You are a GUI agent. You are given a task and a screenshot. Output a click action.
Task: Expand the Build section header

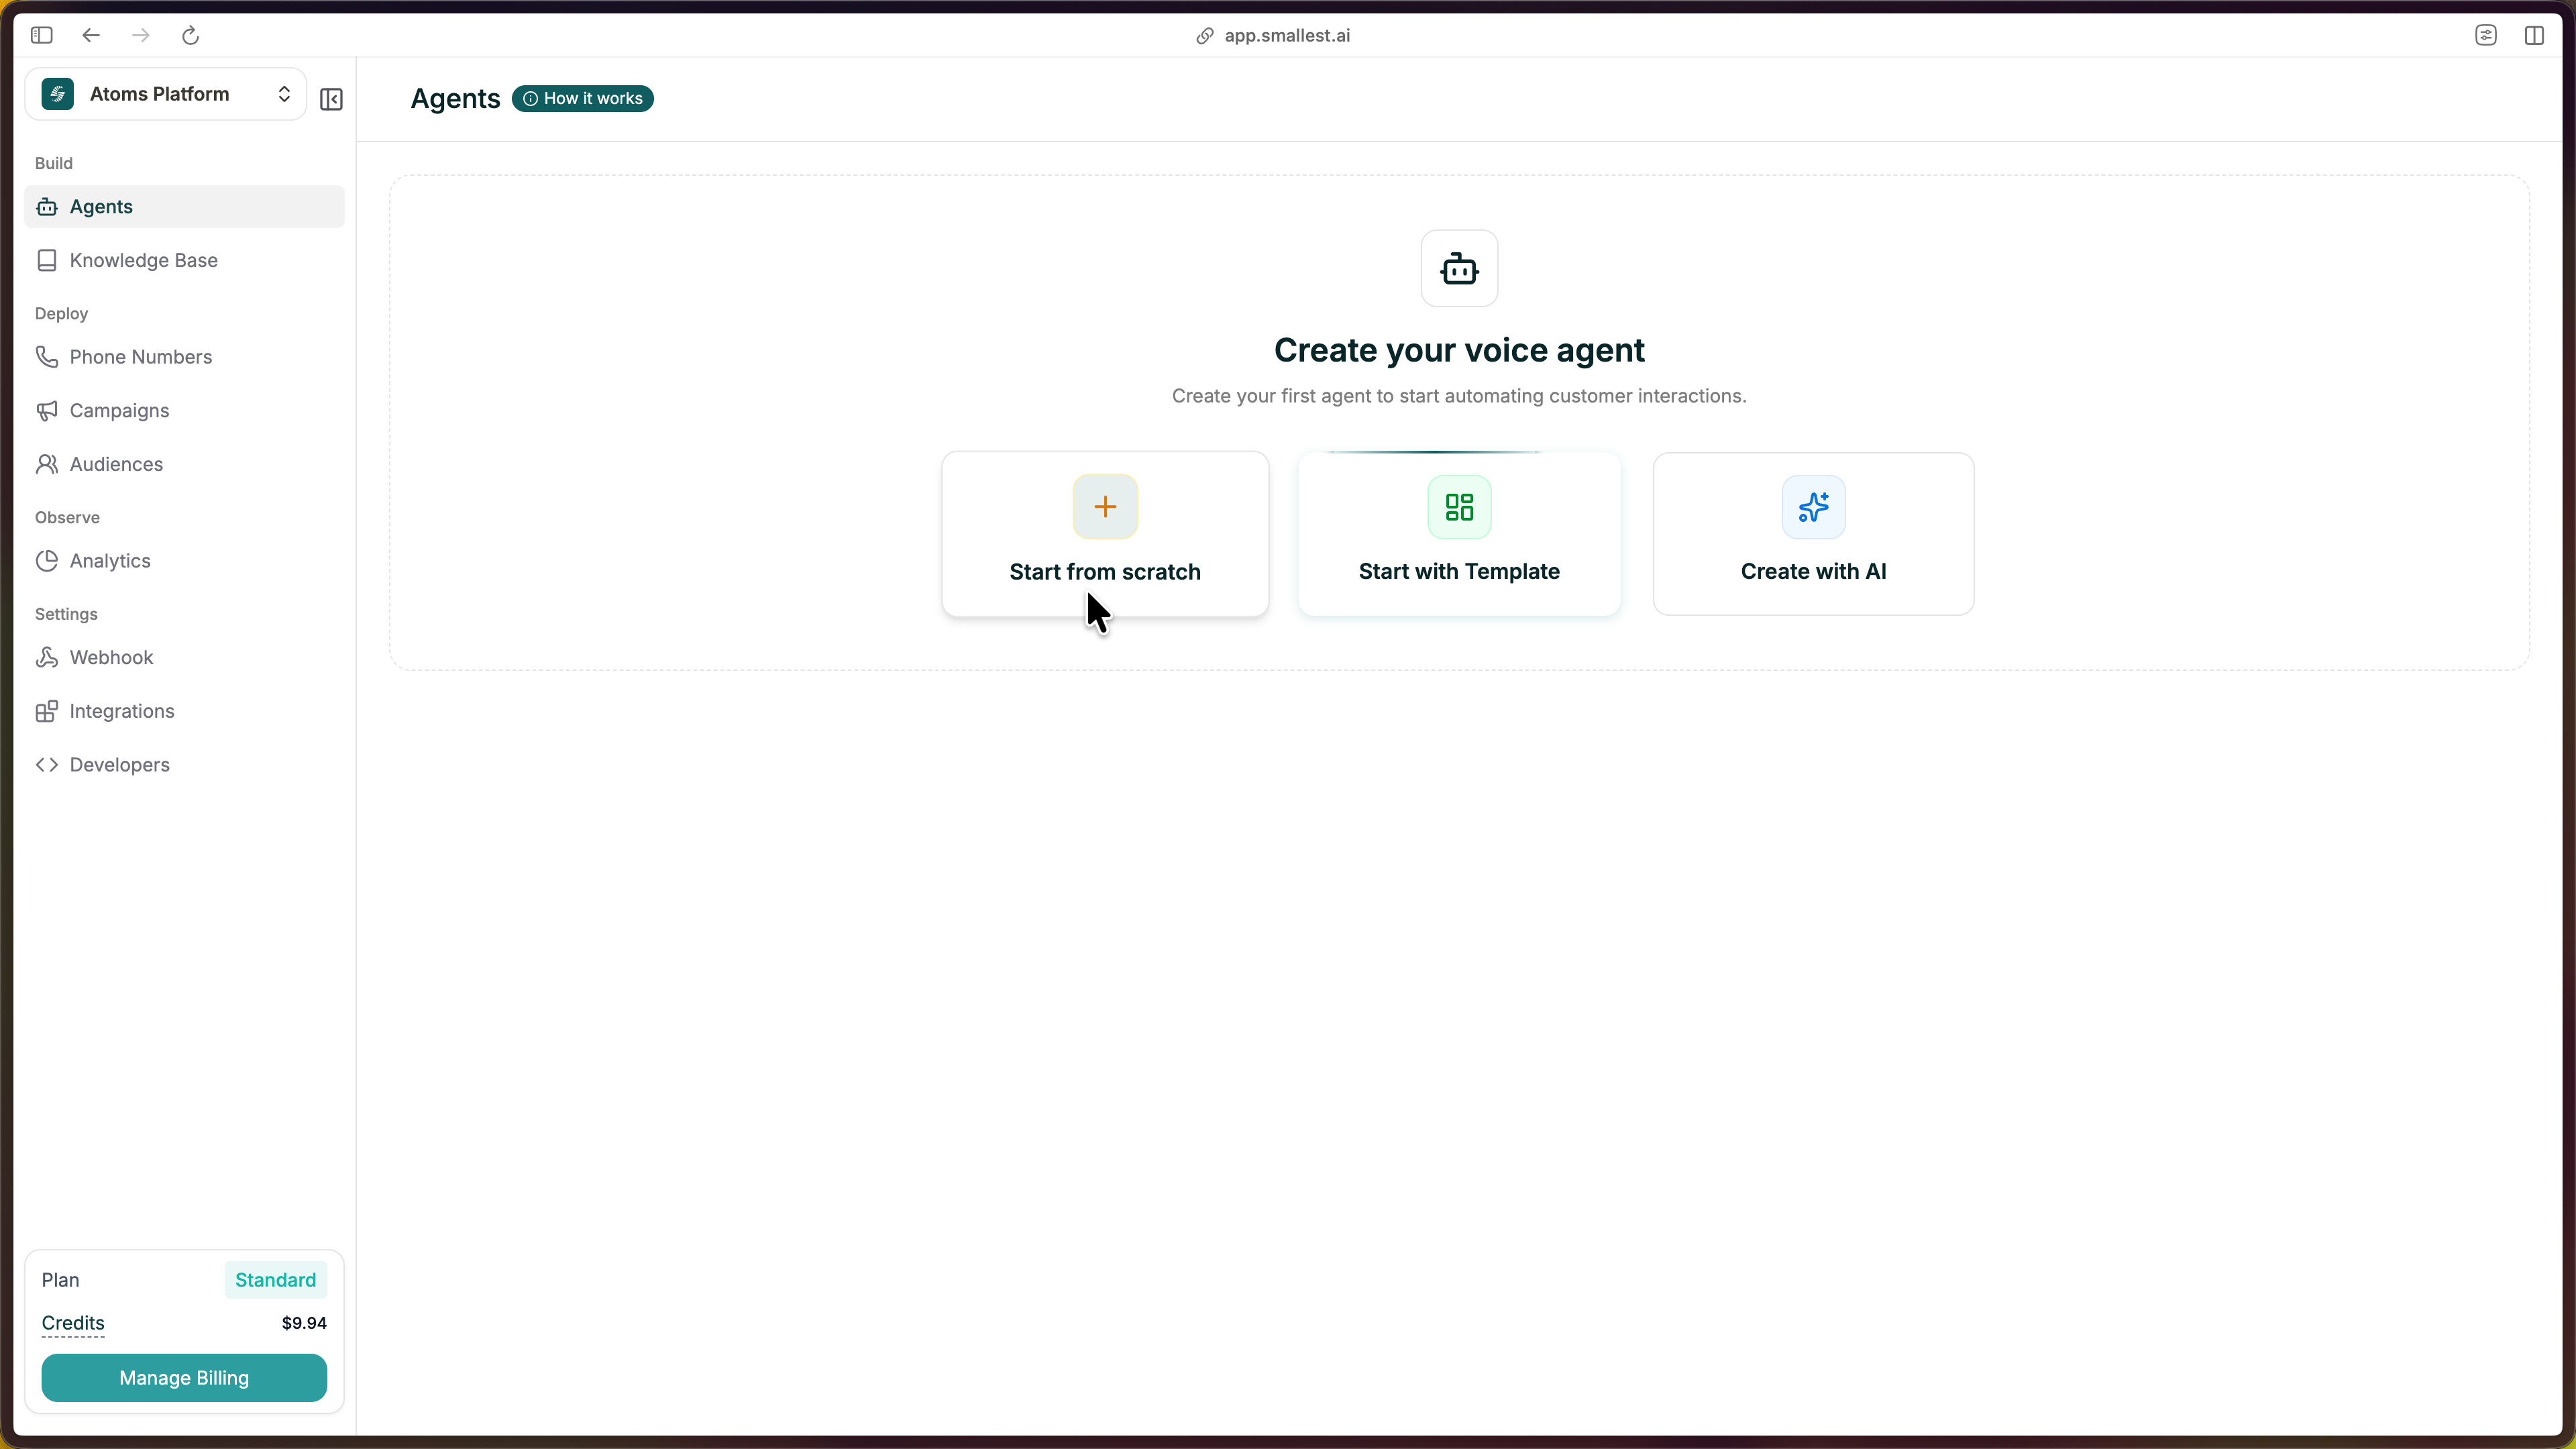pos(53,163)
